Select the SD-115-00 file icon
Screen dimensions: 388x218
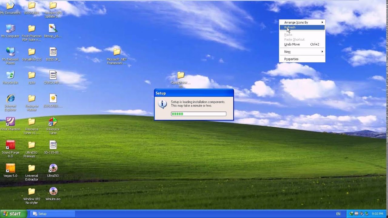pos(53,145)
